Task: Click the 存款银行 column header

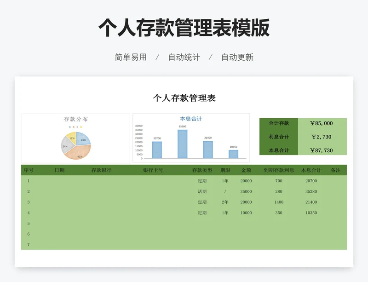Action: (x=101, y=170)
